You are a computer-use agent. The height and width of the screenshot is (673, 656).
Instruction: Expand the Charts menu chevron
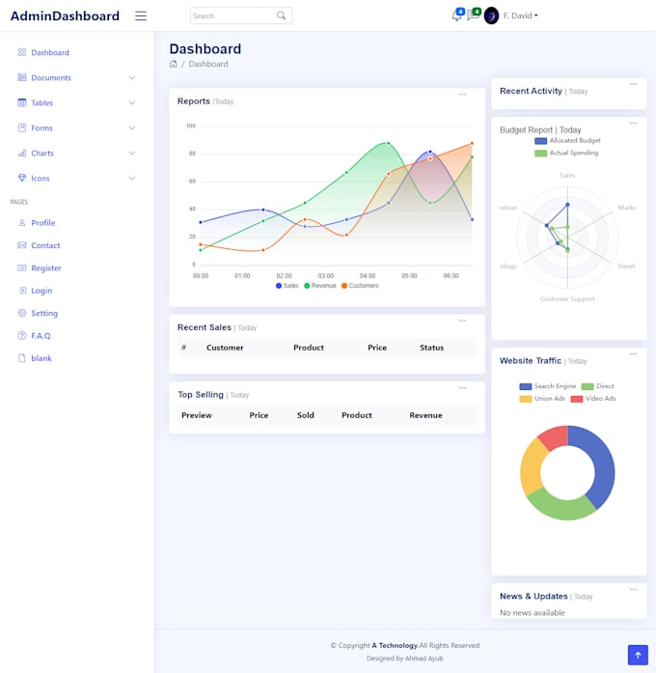(132, 153)
